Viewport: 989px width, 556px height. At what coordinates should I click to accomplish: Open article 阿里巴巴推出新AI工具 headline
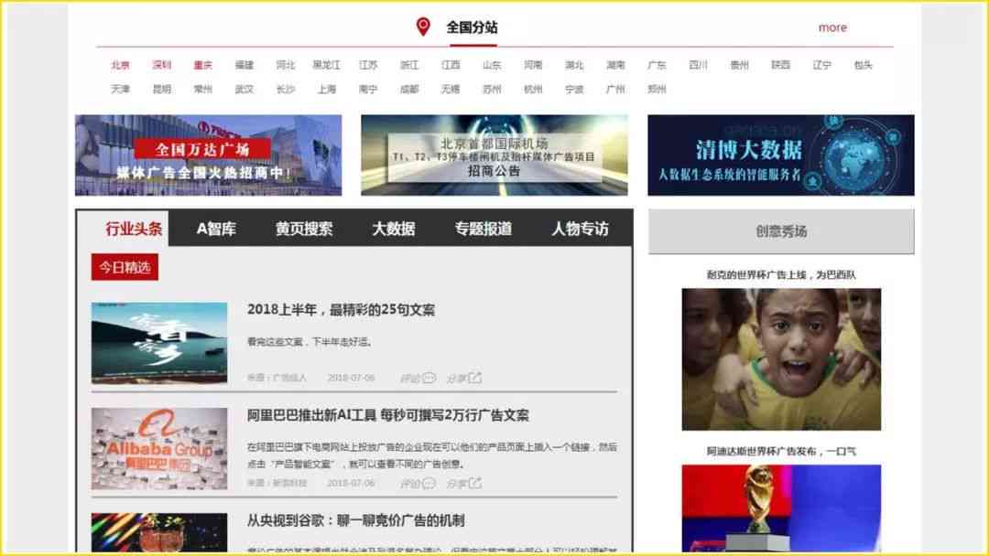pyautogui.click(x=388, y=415)
